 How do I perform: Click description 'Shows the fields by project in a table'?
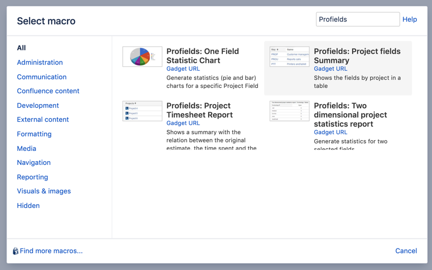357,82
